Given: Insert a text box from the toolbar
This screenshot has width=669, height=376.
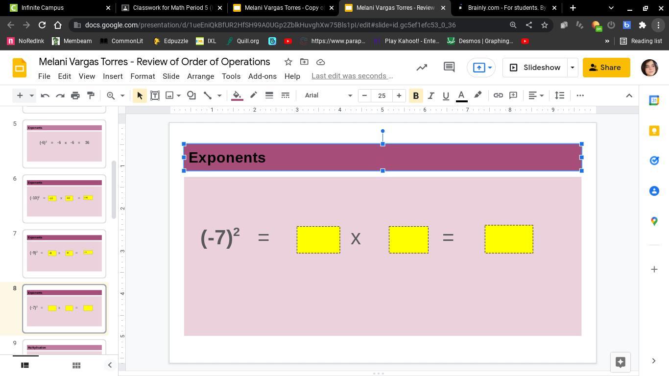Looking at the screenshot, I should click(155, 95).
